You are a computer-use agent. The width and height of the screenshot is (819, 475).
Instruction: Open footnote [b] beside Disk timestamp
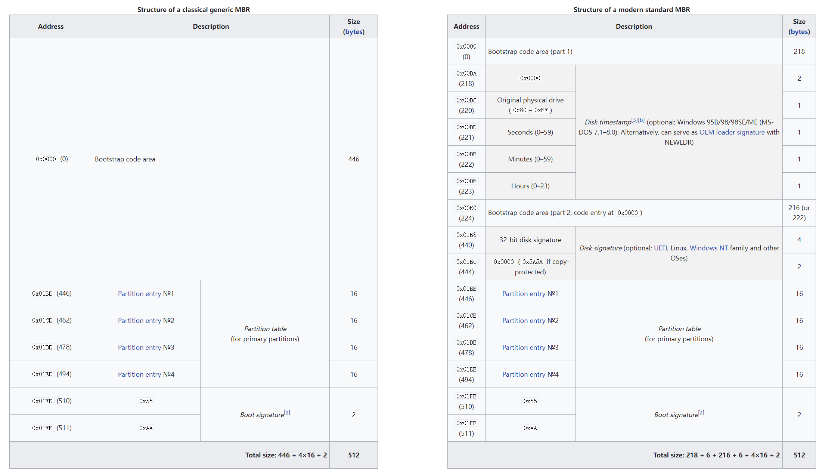click(x=641, y=120)
